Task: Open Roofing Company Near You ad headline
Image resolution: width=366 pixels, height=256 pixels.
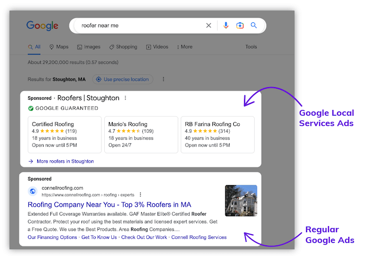Action: click(x=109, y=205)
